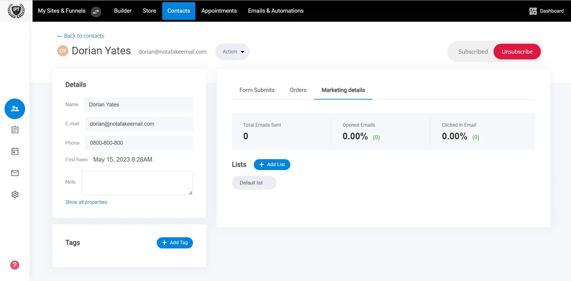The image size is (571, 281).
Task: Open the email envelope sidebar icon
Action: point(15,173)
